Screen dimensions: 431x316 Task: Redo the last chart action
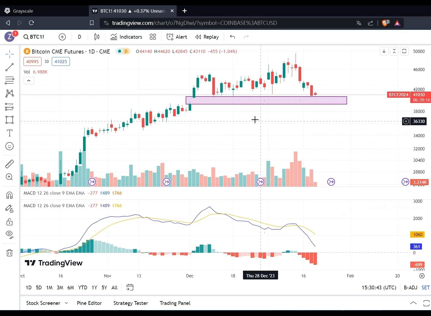click(246, 37)
